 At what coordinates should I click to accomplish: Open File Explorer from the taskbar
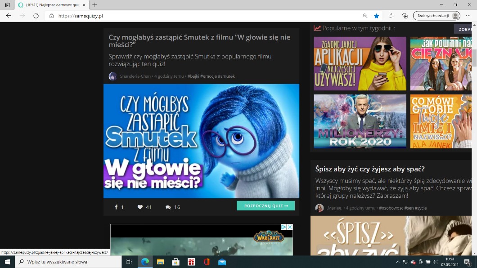click(160, 262)
